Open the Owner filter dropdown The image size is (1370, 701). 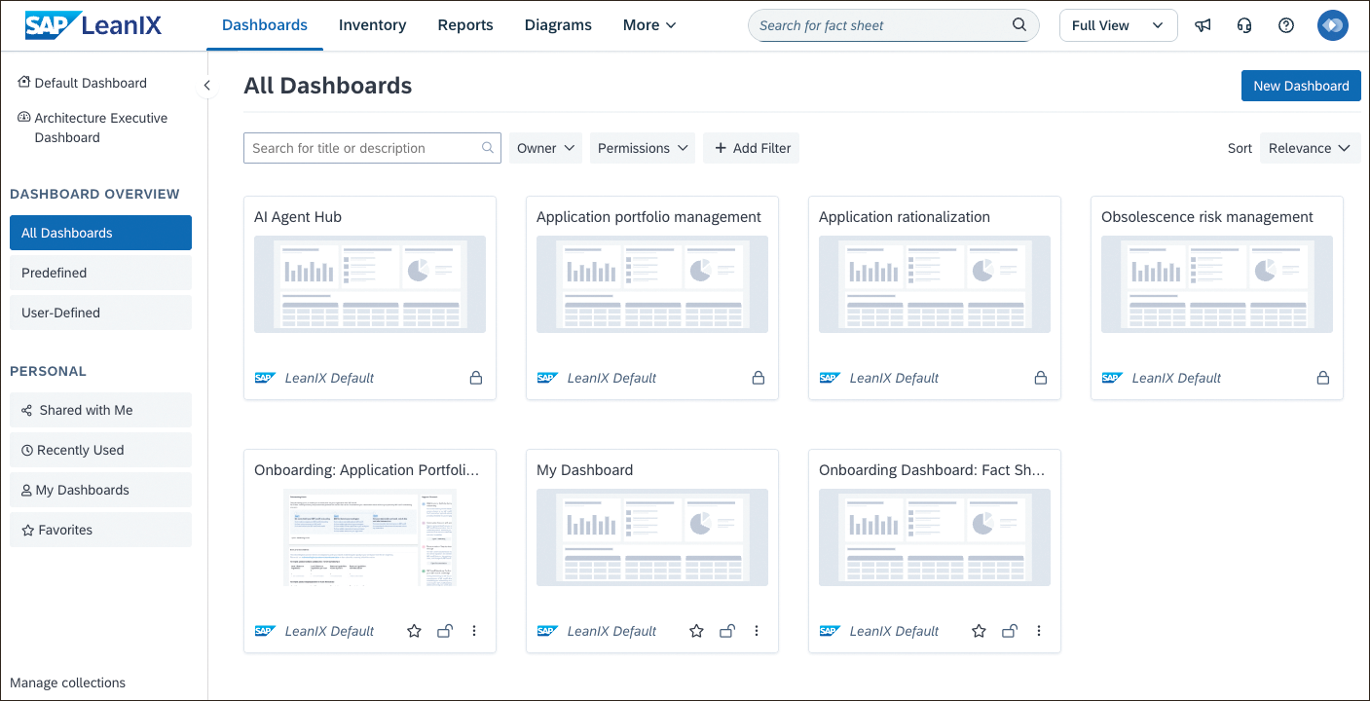coord(545,148)
